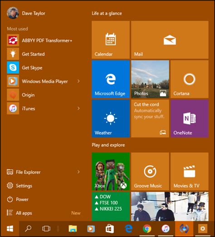Open Windows Media Player on taskbar
This screenshot has width=215, height=237.
[91, 229]
